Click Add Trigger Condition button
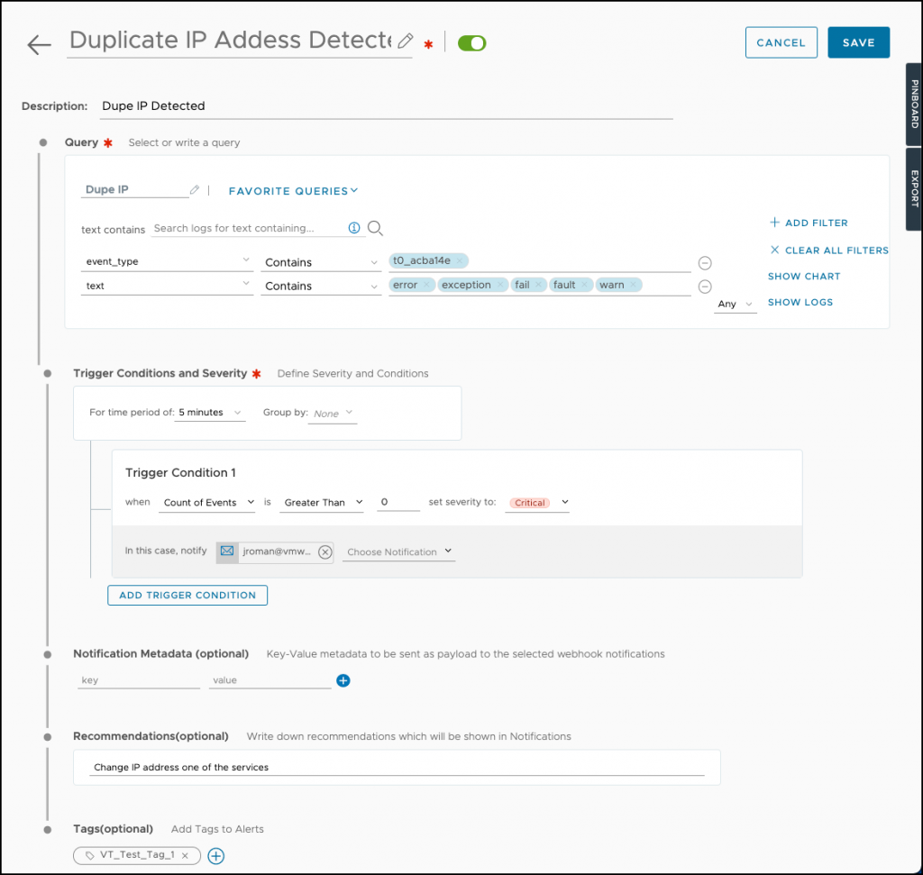 [187, 595]
